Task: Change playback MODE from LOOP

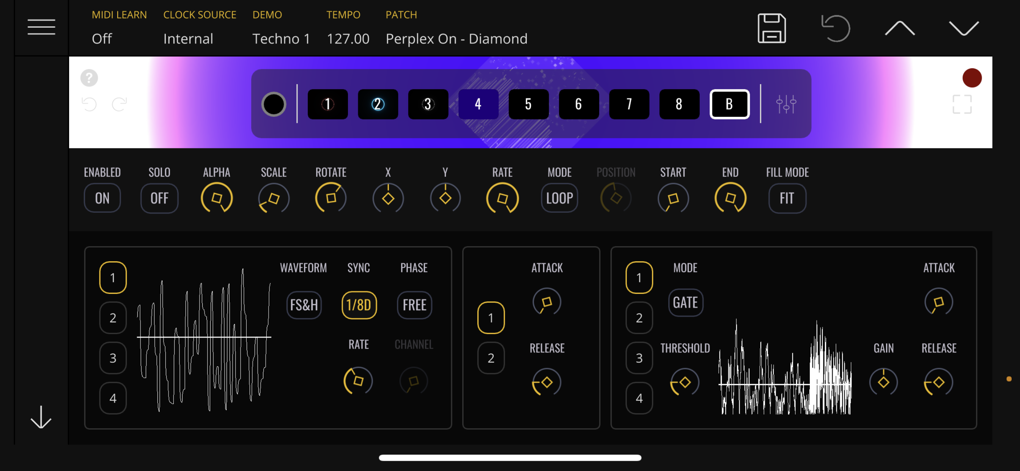Action: 559,198
